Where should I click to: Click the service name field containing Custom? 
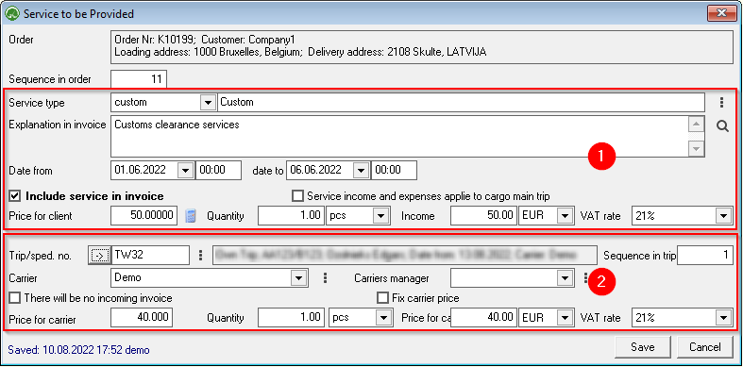[461, 102]
